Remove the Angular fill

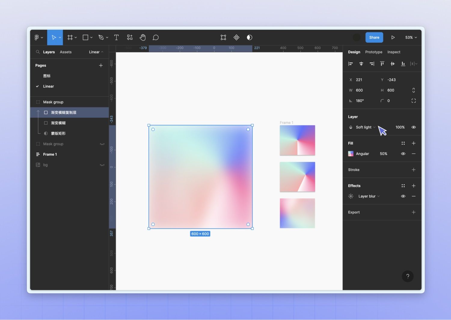point(414,154)
